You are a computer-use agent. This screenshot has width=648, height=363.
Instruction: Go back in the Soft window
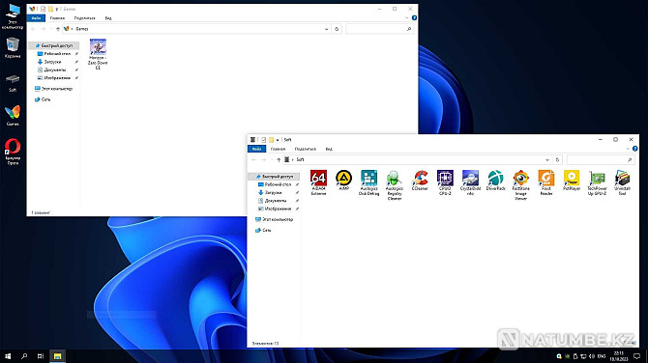click(254, 159)
